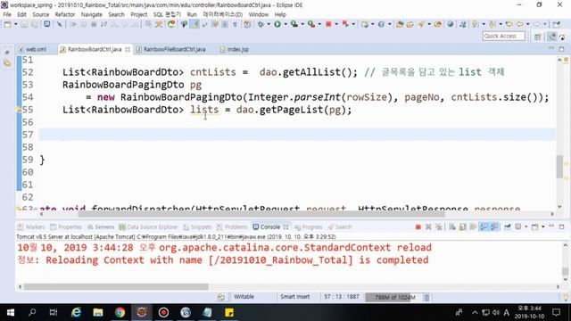Click the Pin Console icon
This screenshot has height=321, width=571.
click(x=508, y=227)
